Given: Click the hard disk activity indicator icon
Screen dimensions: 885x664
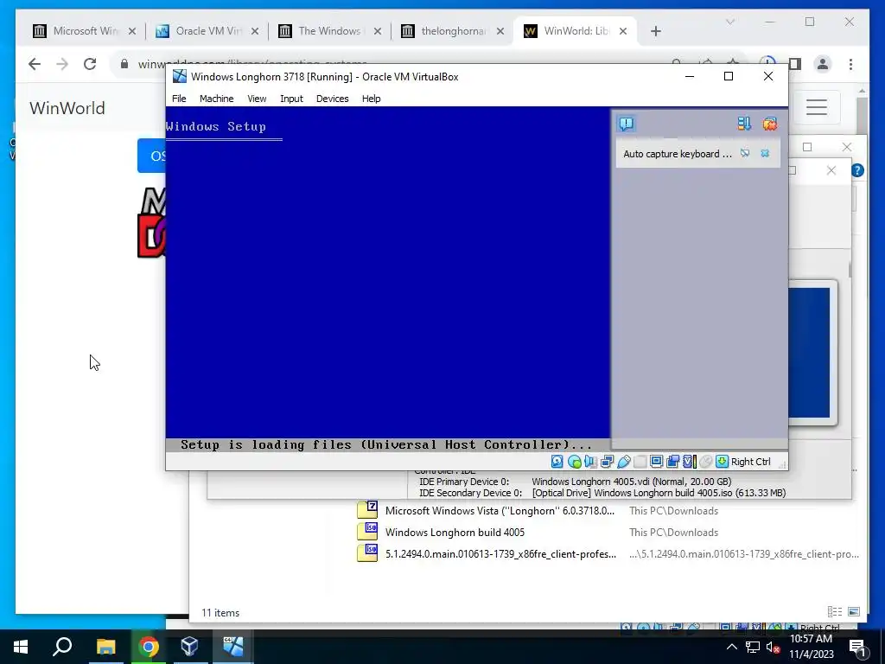Looking at the screenshot, I should click(x=557, y=462).
